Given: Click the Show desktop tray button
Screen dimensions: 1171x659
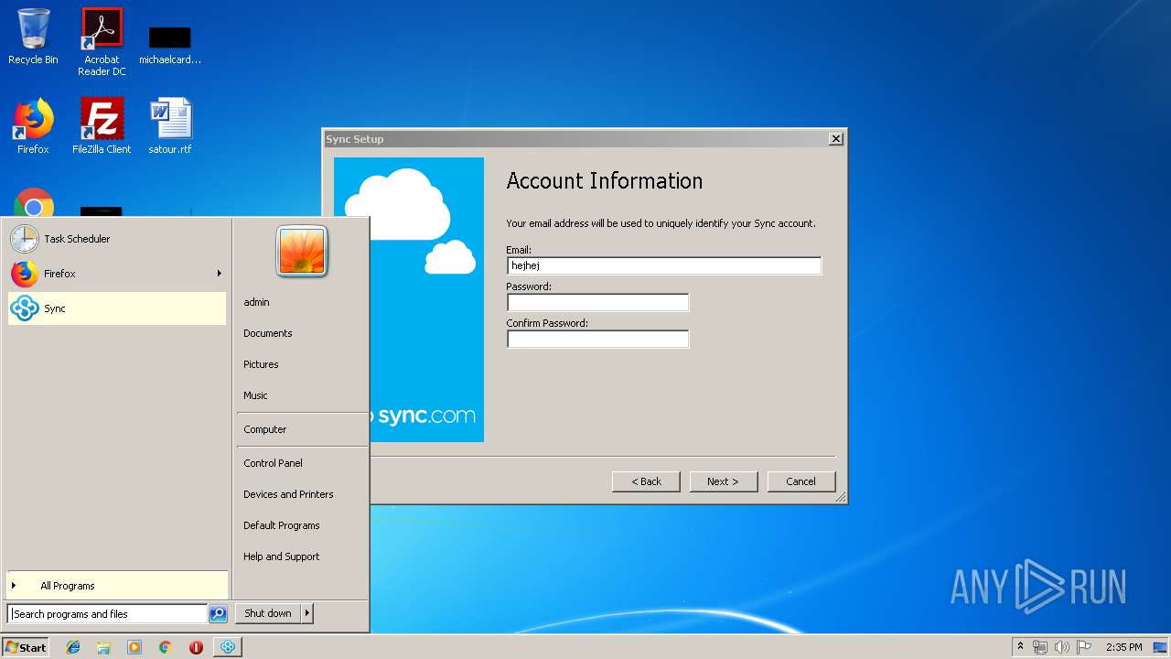Looking at the screenshot, I should [x=1161, y=647].
